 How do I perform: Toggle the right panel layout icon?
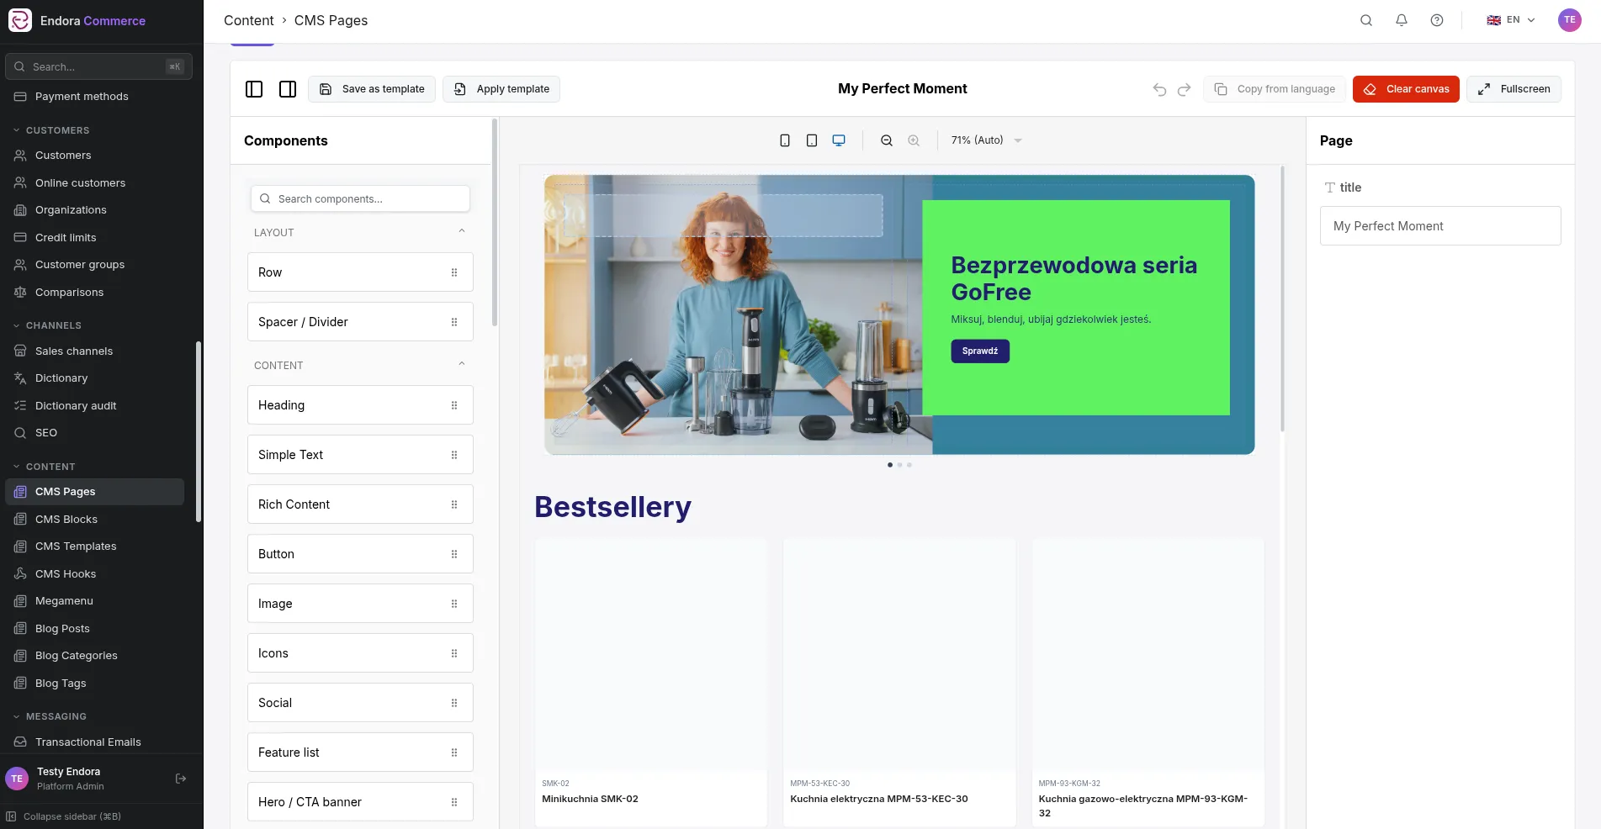coord(288,89)
